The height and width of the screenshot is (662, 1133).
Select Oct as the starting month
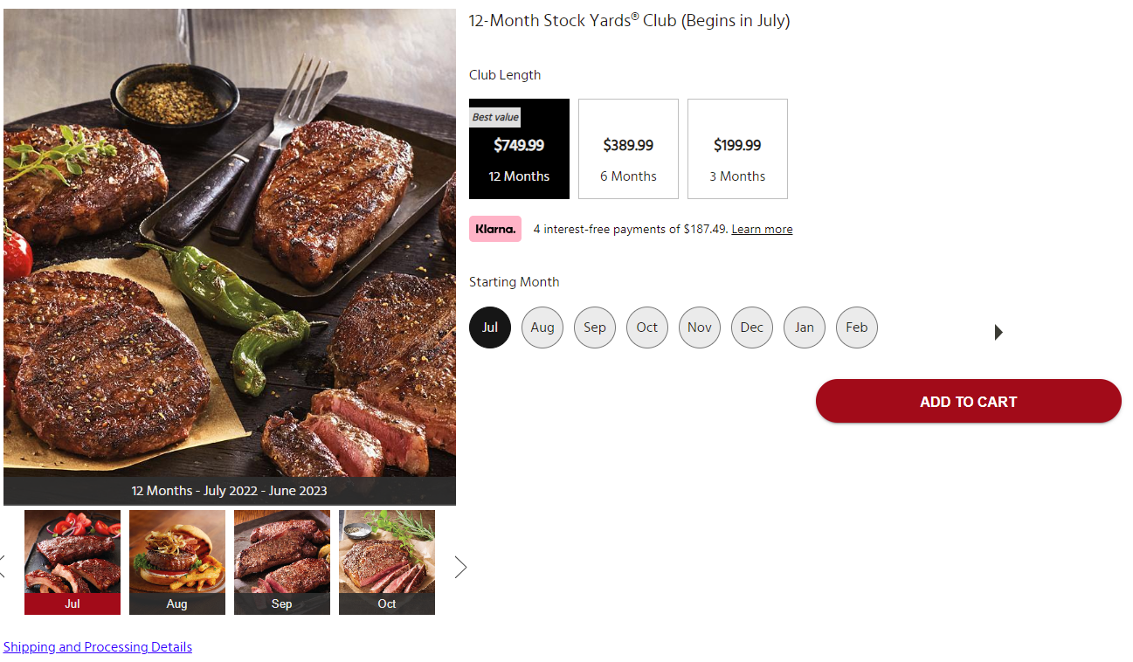click(x=647, y=328)
